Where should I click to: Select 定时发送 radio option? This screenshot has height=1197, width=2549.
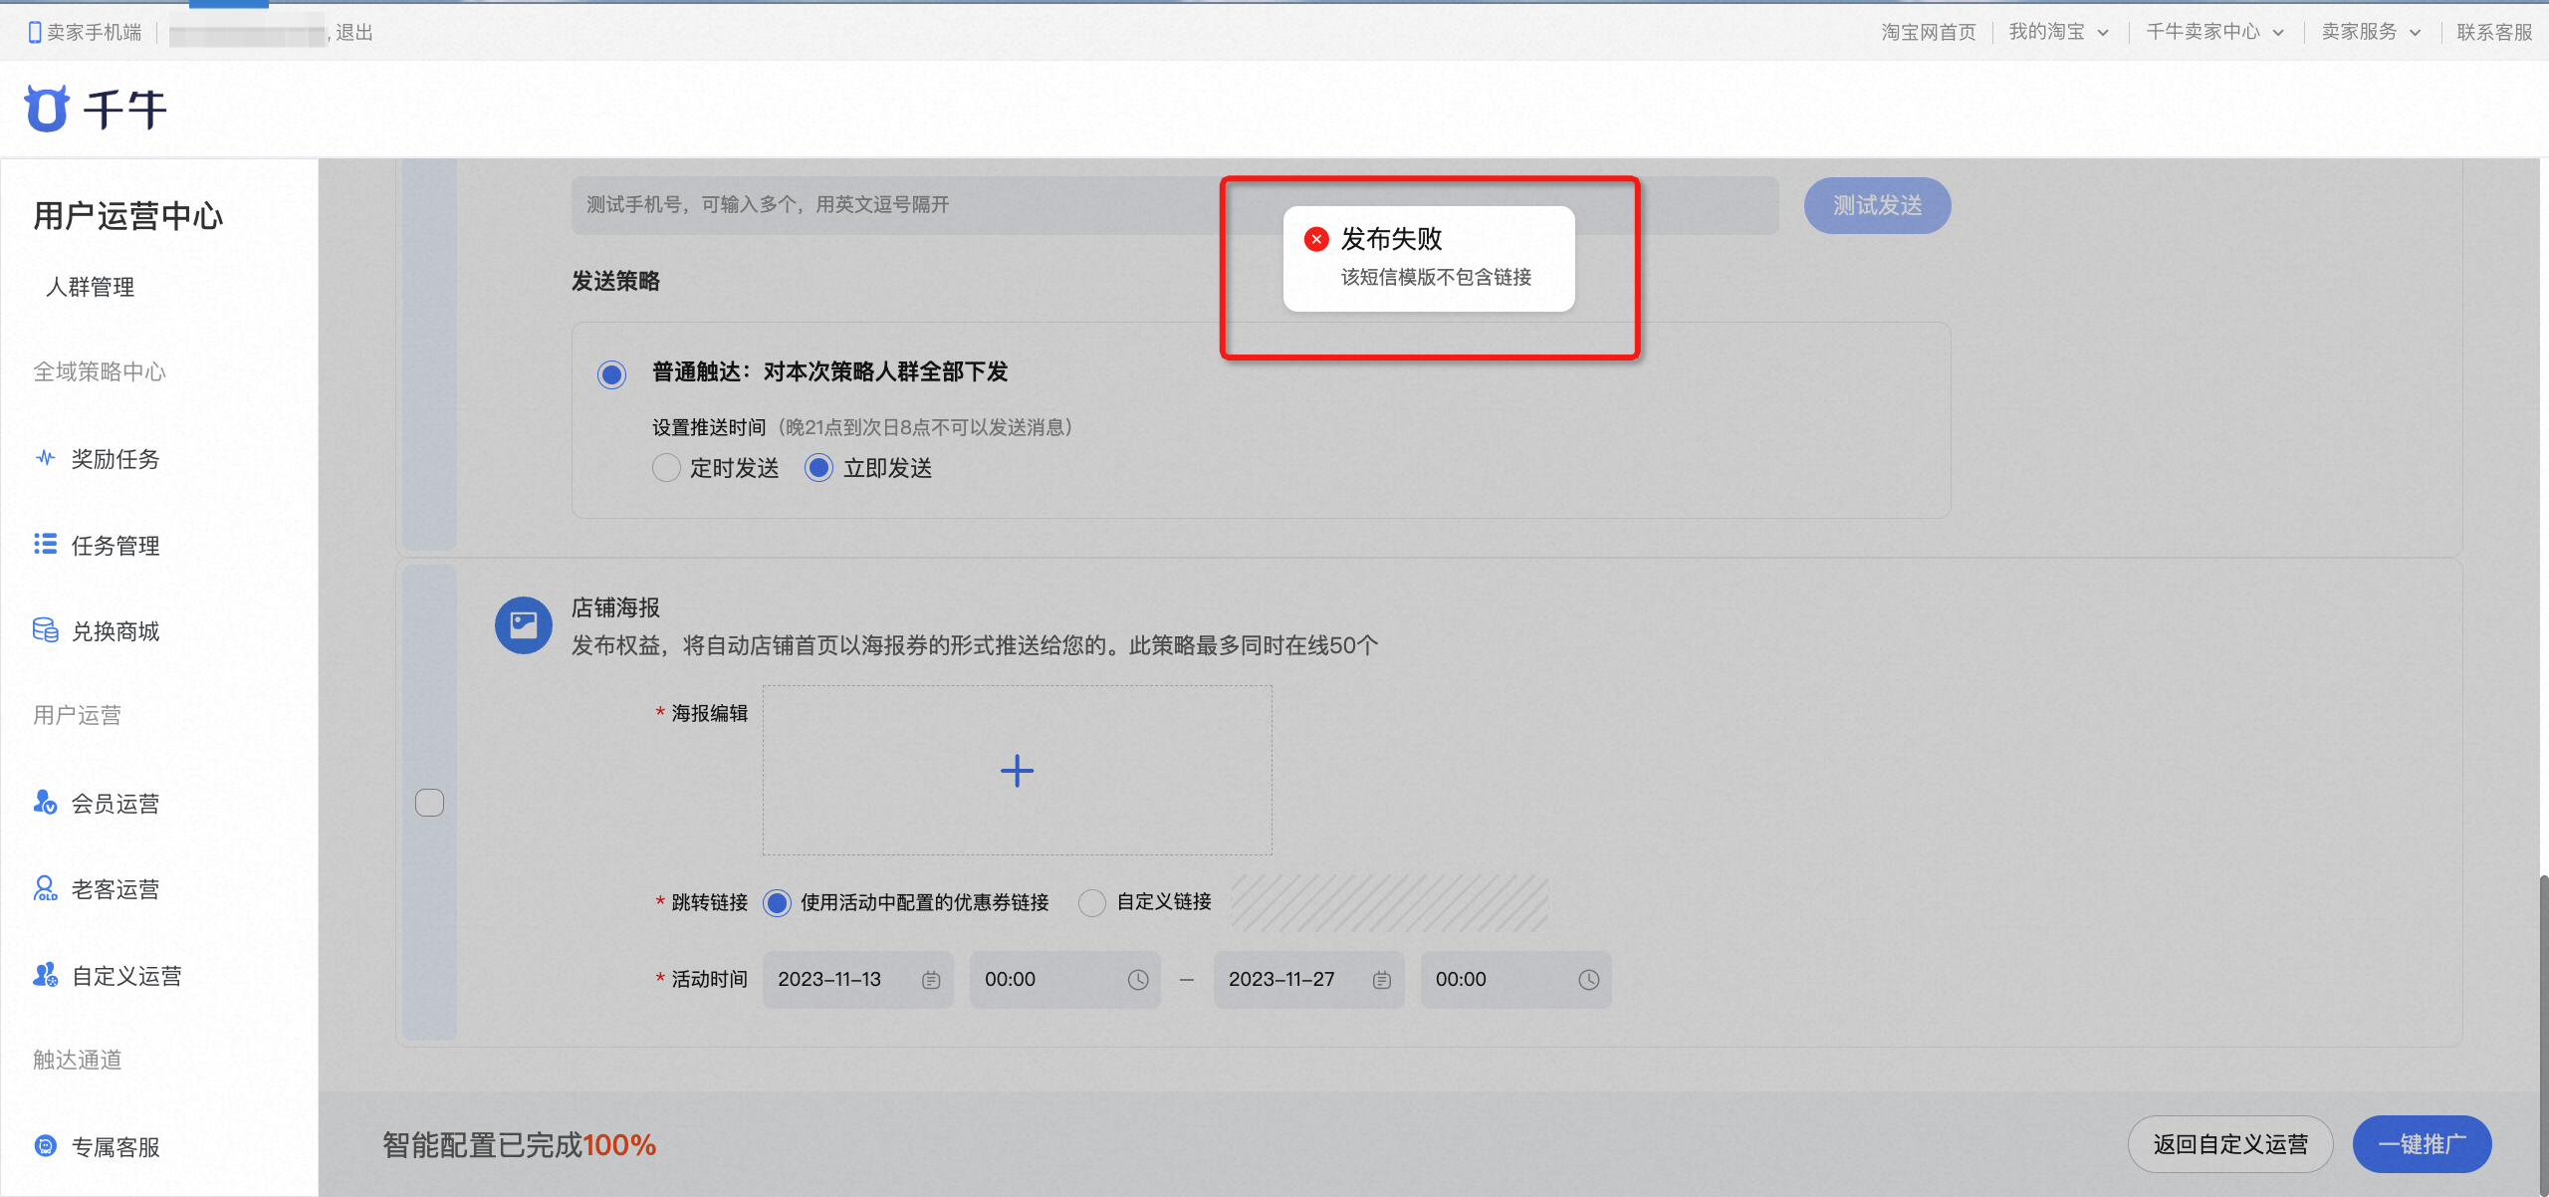click(x=666, y=467)
